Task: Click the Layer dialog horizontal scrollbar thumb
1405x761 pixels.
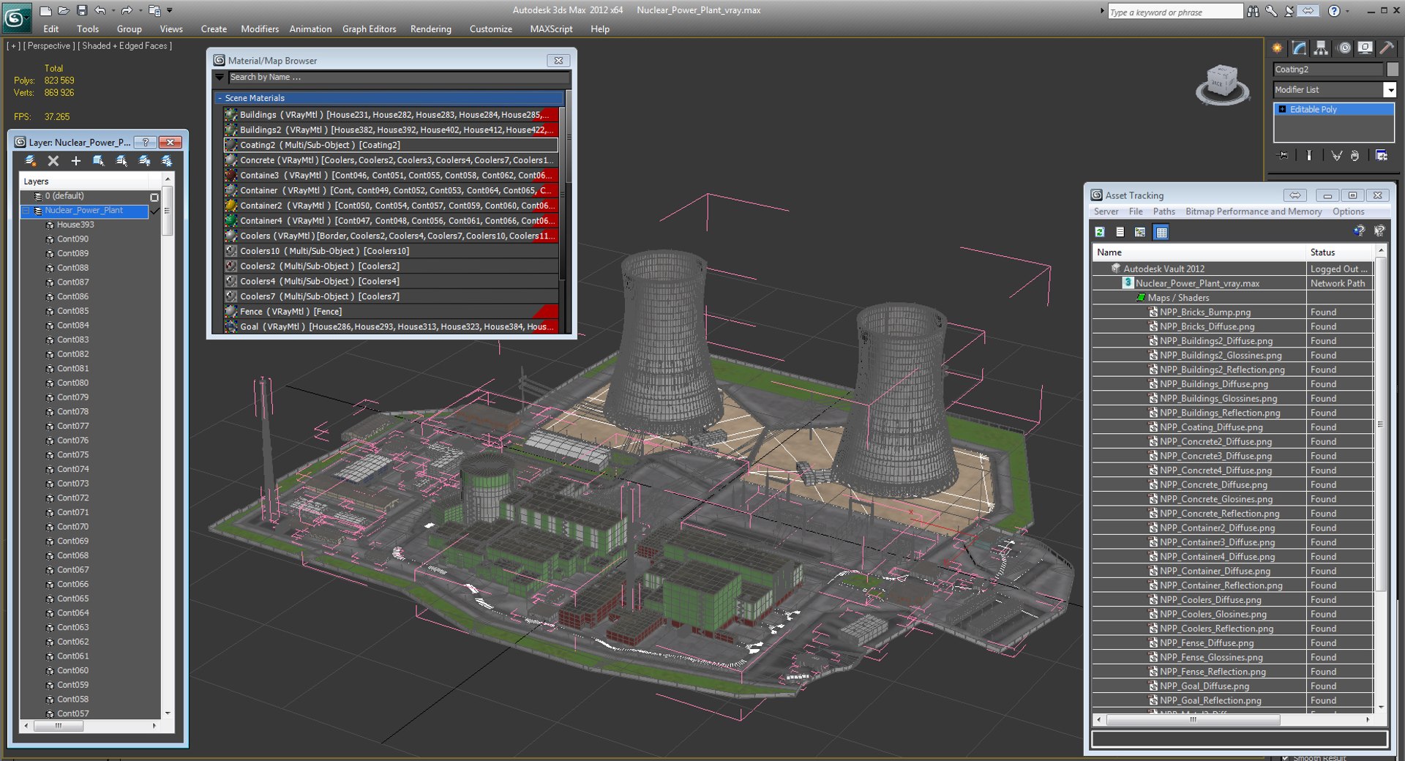Action: coord(59,726)
